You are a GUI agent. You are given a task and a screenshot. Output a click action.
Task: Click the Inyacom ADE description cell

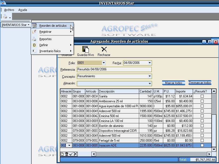tap(119, 145)
